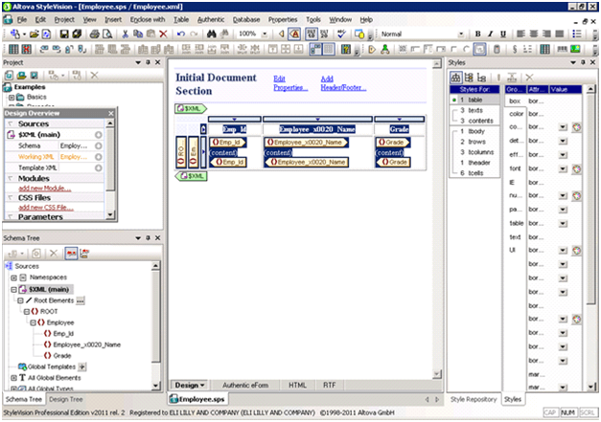The image size is (601, 422).
Task: Expand All Global Elements node
Action: point(13,378)
